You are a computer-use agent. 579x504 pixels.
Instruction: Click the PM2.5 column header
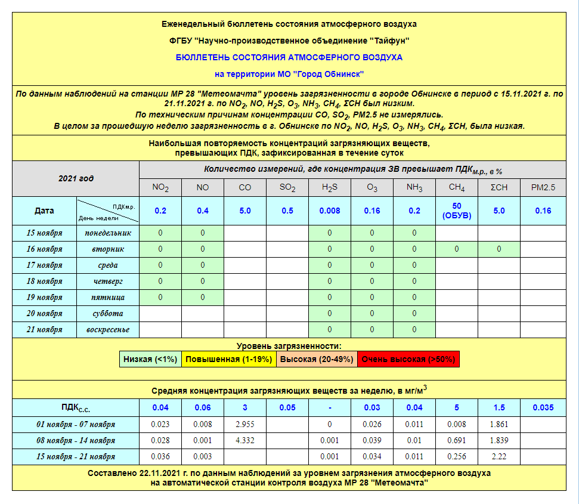pyautogui.click(x=543, y=187)
